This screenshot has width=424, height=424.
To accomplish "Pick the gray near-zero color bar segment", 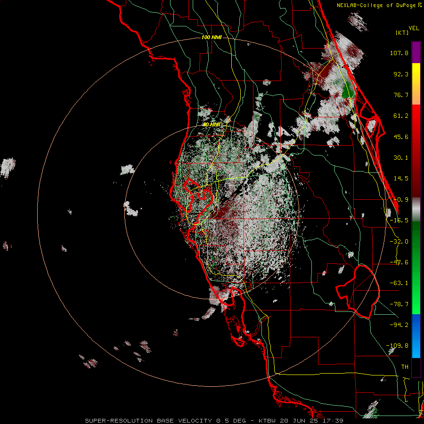I will coord(416,210).
